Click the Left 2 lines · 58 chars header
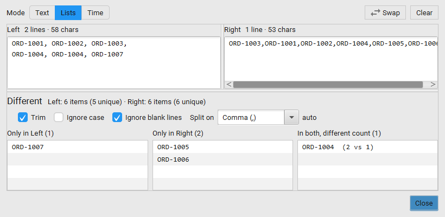445x217 pixels. tap(43, 29)
